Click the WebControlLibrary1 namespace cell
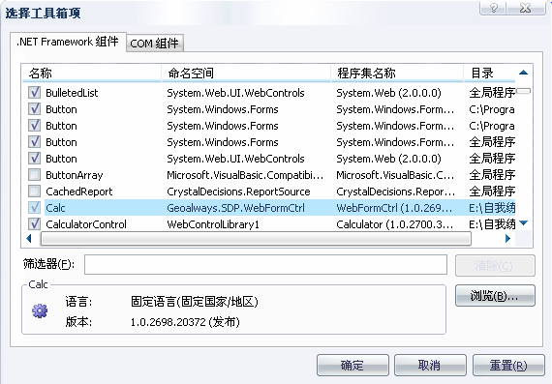This screenshot has width=552, height=384. click(213, 224)
